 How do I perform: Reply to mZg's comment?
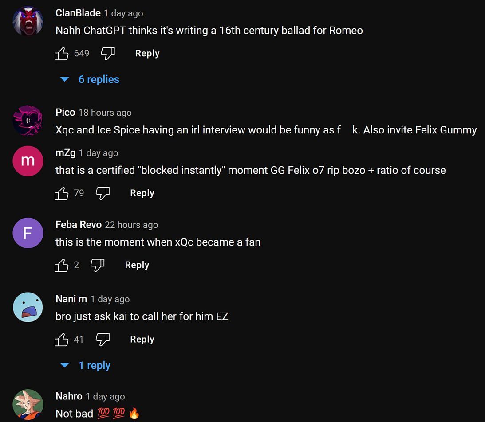pos(142,193)
